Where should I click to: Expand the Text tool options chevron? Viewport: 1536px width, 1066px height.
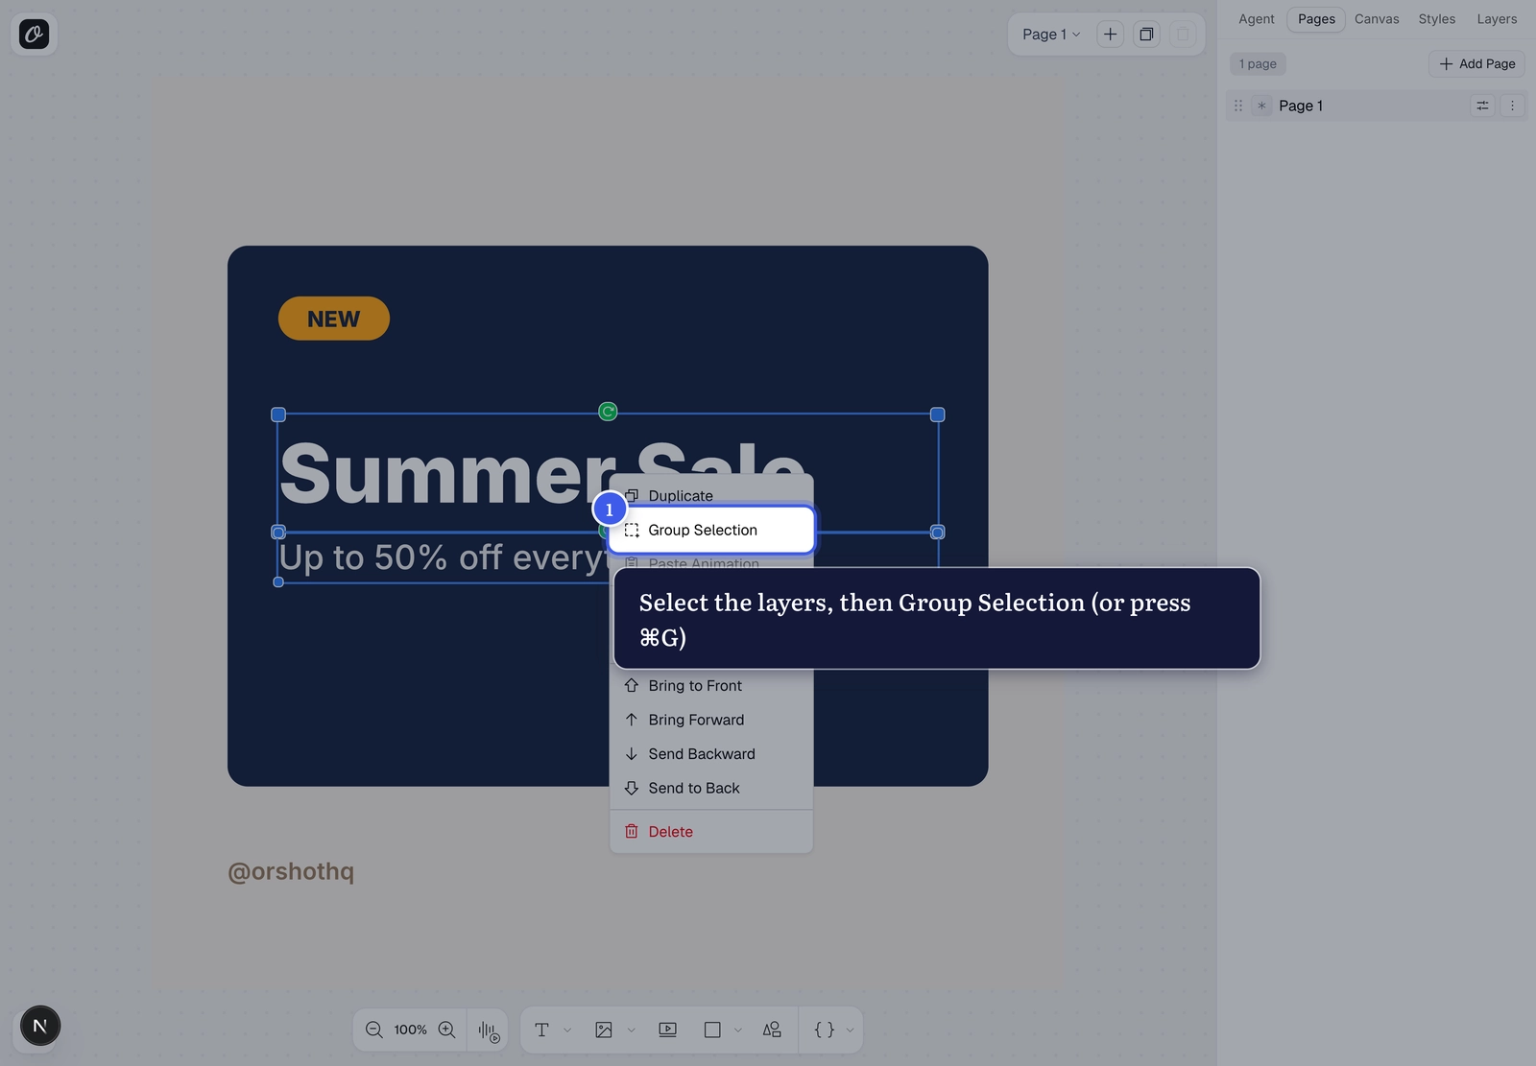pos(567,1030)
